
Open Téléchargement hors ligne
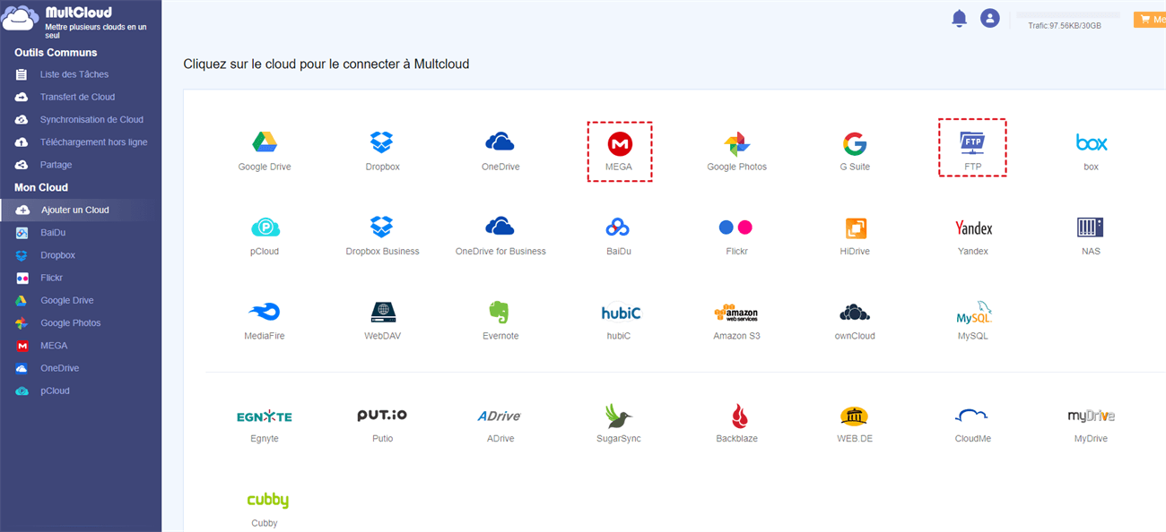93,142
